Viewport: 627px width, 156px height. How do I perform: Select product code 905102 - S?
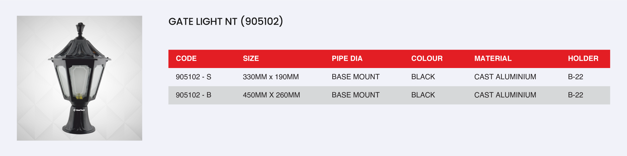(193, 77)
